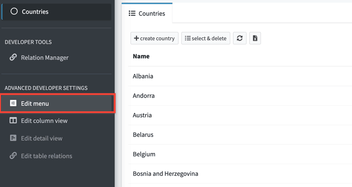This screenshot has height=187, width=352.
Task: Click the Edit column view icon
Action: pyautogui.click(x=13, y=121)
